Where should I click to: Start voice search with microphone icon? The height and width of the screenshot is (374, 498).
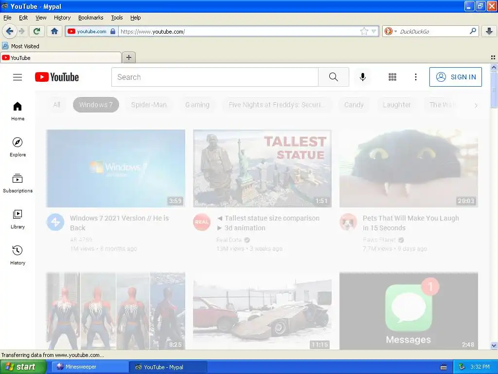(x=363, y=77)
